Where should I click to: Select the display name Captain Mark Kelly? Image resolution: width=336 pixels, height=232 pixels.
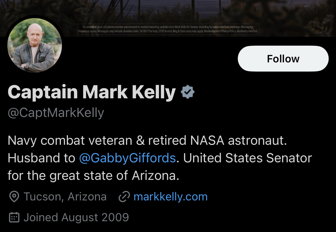pyautogui.click(x=92, y=92)
